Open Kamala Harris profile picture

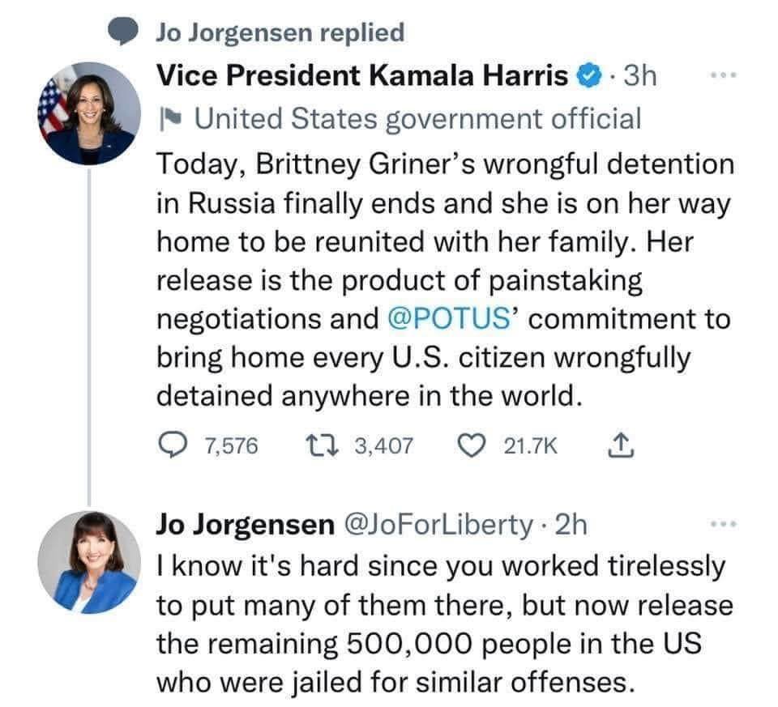(x=89, y=113)
